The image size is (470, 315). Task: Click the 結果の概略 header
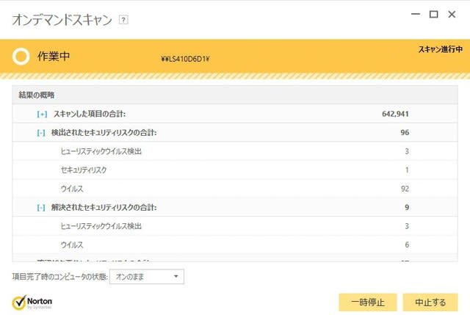pos(37,95)
